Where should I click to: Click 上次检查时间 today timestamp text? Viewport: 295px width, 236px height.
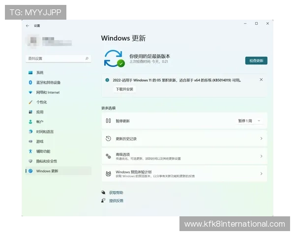[x=148, y=61]
